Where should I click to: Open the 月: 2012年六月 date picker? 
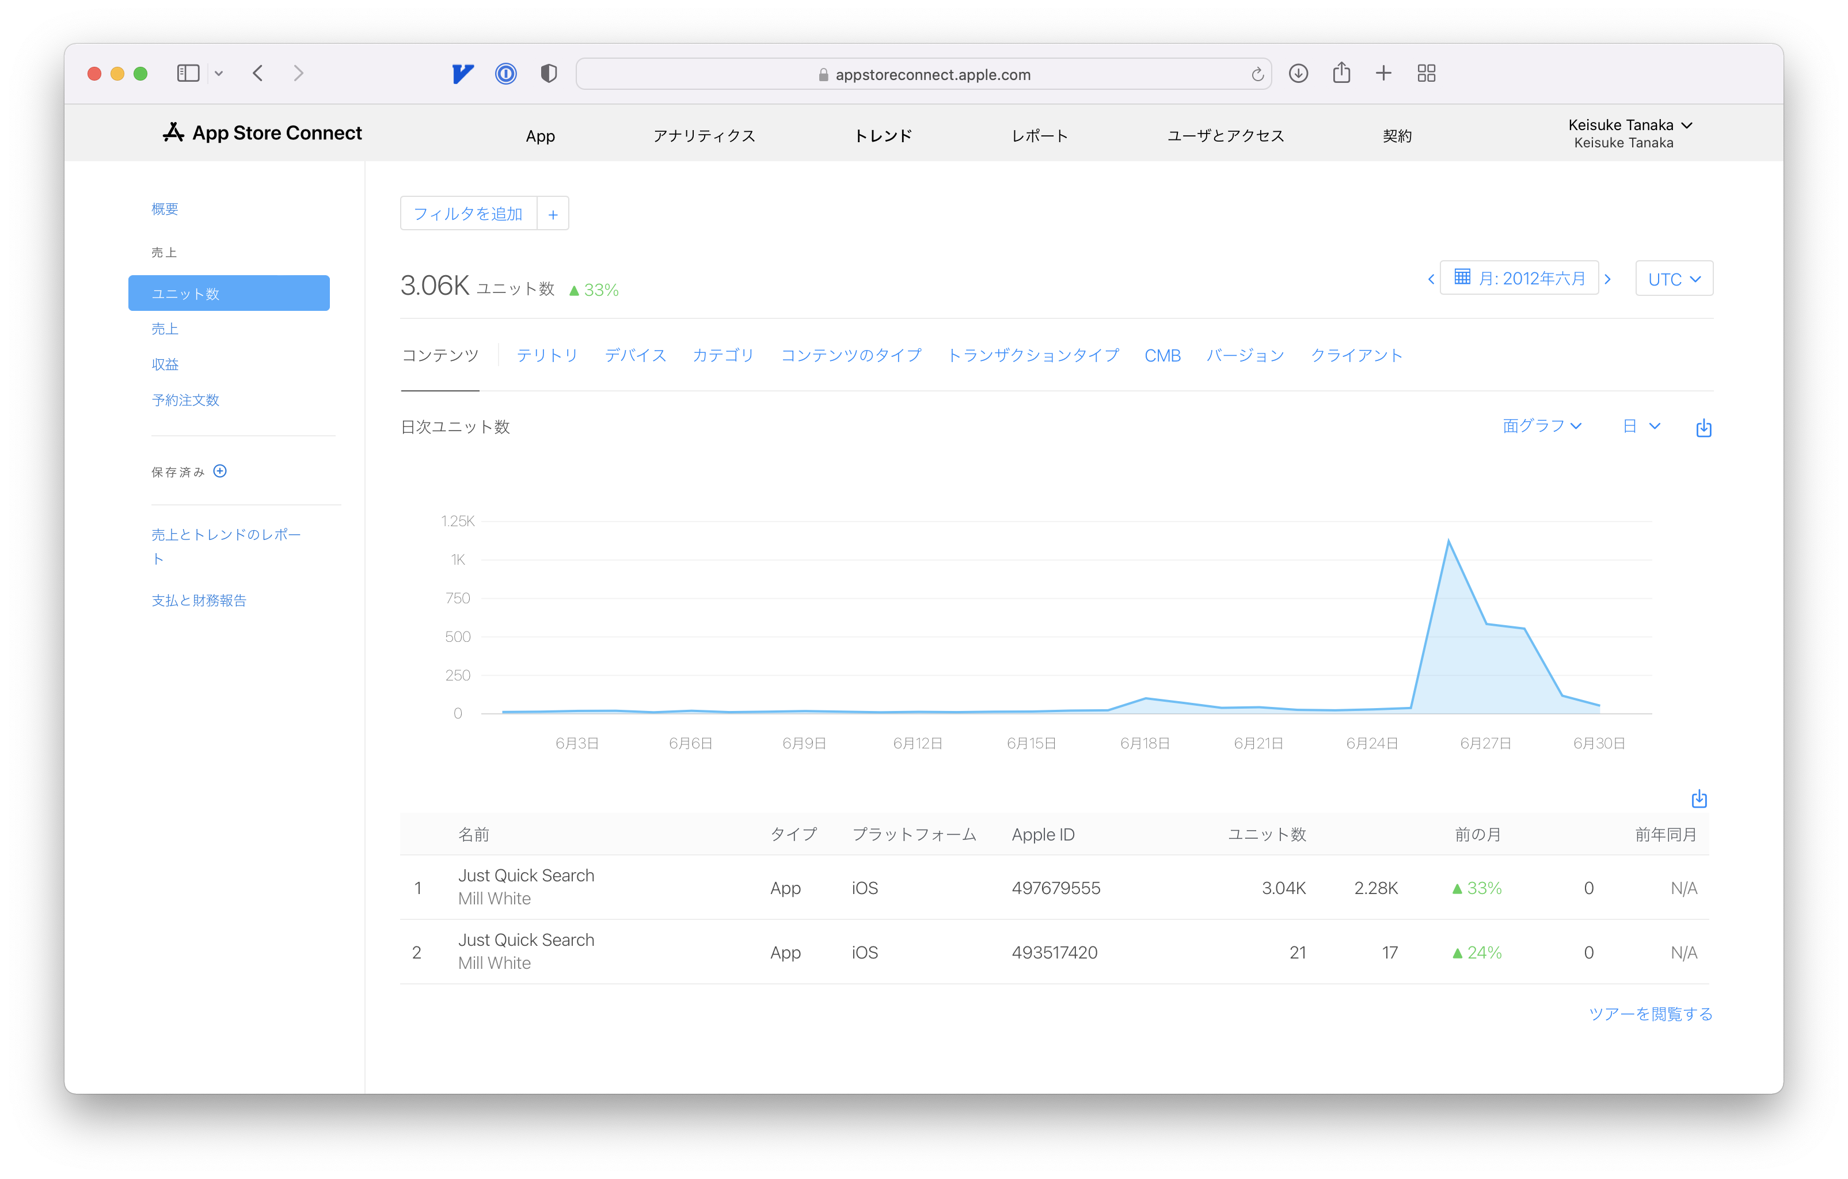pyautogui.click(x=1519, y=278)
